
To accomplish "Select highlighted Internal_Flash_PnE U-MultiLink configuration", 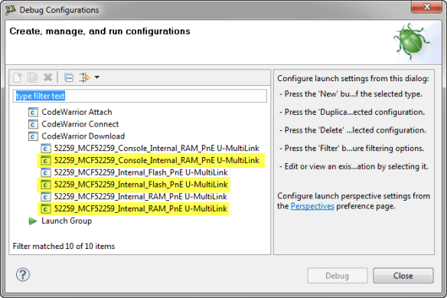I will 141,185.
